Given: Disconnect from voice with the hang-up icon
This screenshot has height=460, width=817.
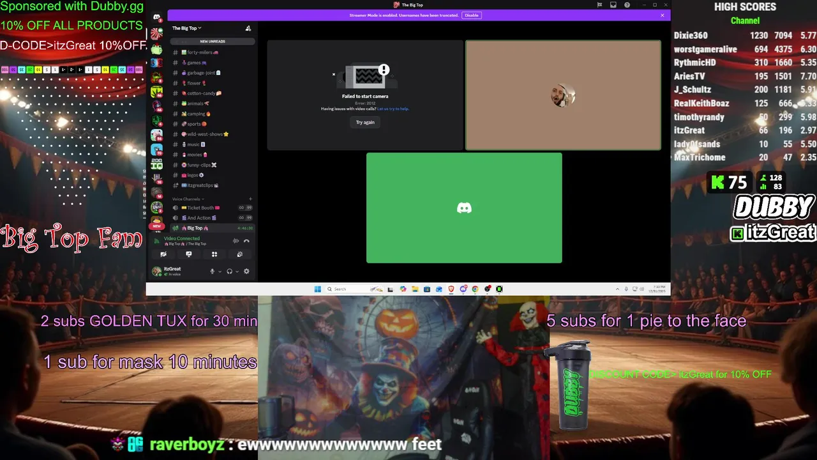Looking at the screenshot, I should click(x=246, y=241).
